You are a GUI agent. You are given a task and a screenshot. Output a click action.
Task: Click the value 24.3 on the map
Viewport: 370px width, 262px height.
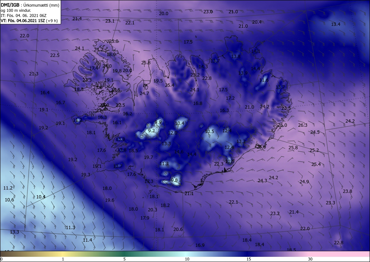[x=262, y=180]
